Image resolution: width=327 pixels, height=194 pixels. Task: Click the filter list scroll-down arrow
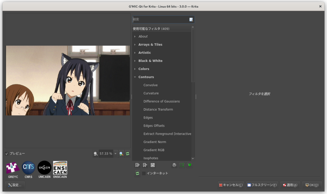point(193,159)
